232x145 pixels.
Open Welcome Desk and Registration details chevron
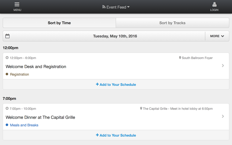tap(223, 66)
